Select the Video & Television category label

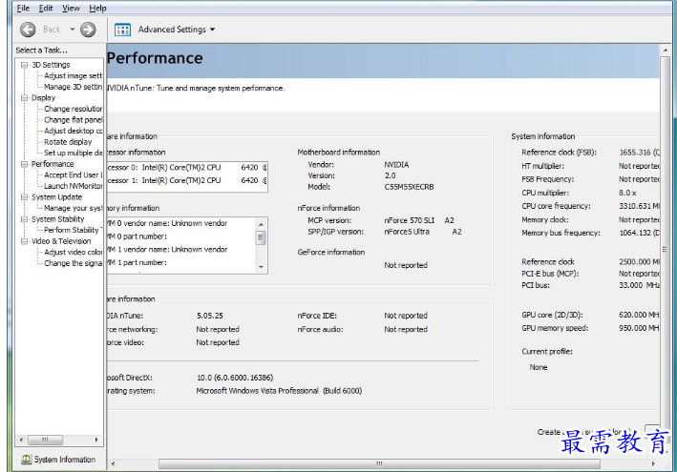[x=61, y=241]
